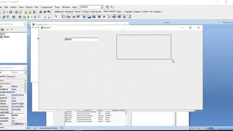
Task: Click the move-down arrow in Object TreeView
Action: pyautogui.click(x=12, y=29)
